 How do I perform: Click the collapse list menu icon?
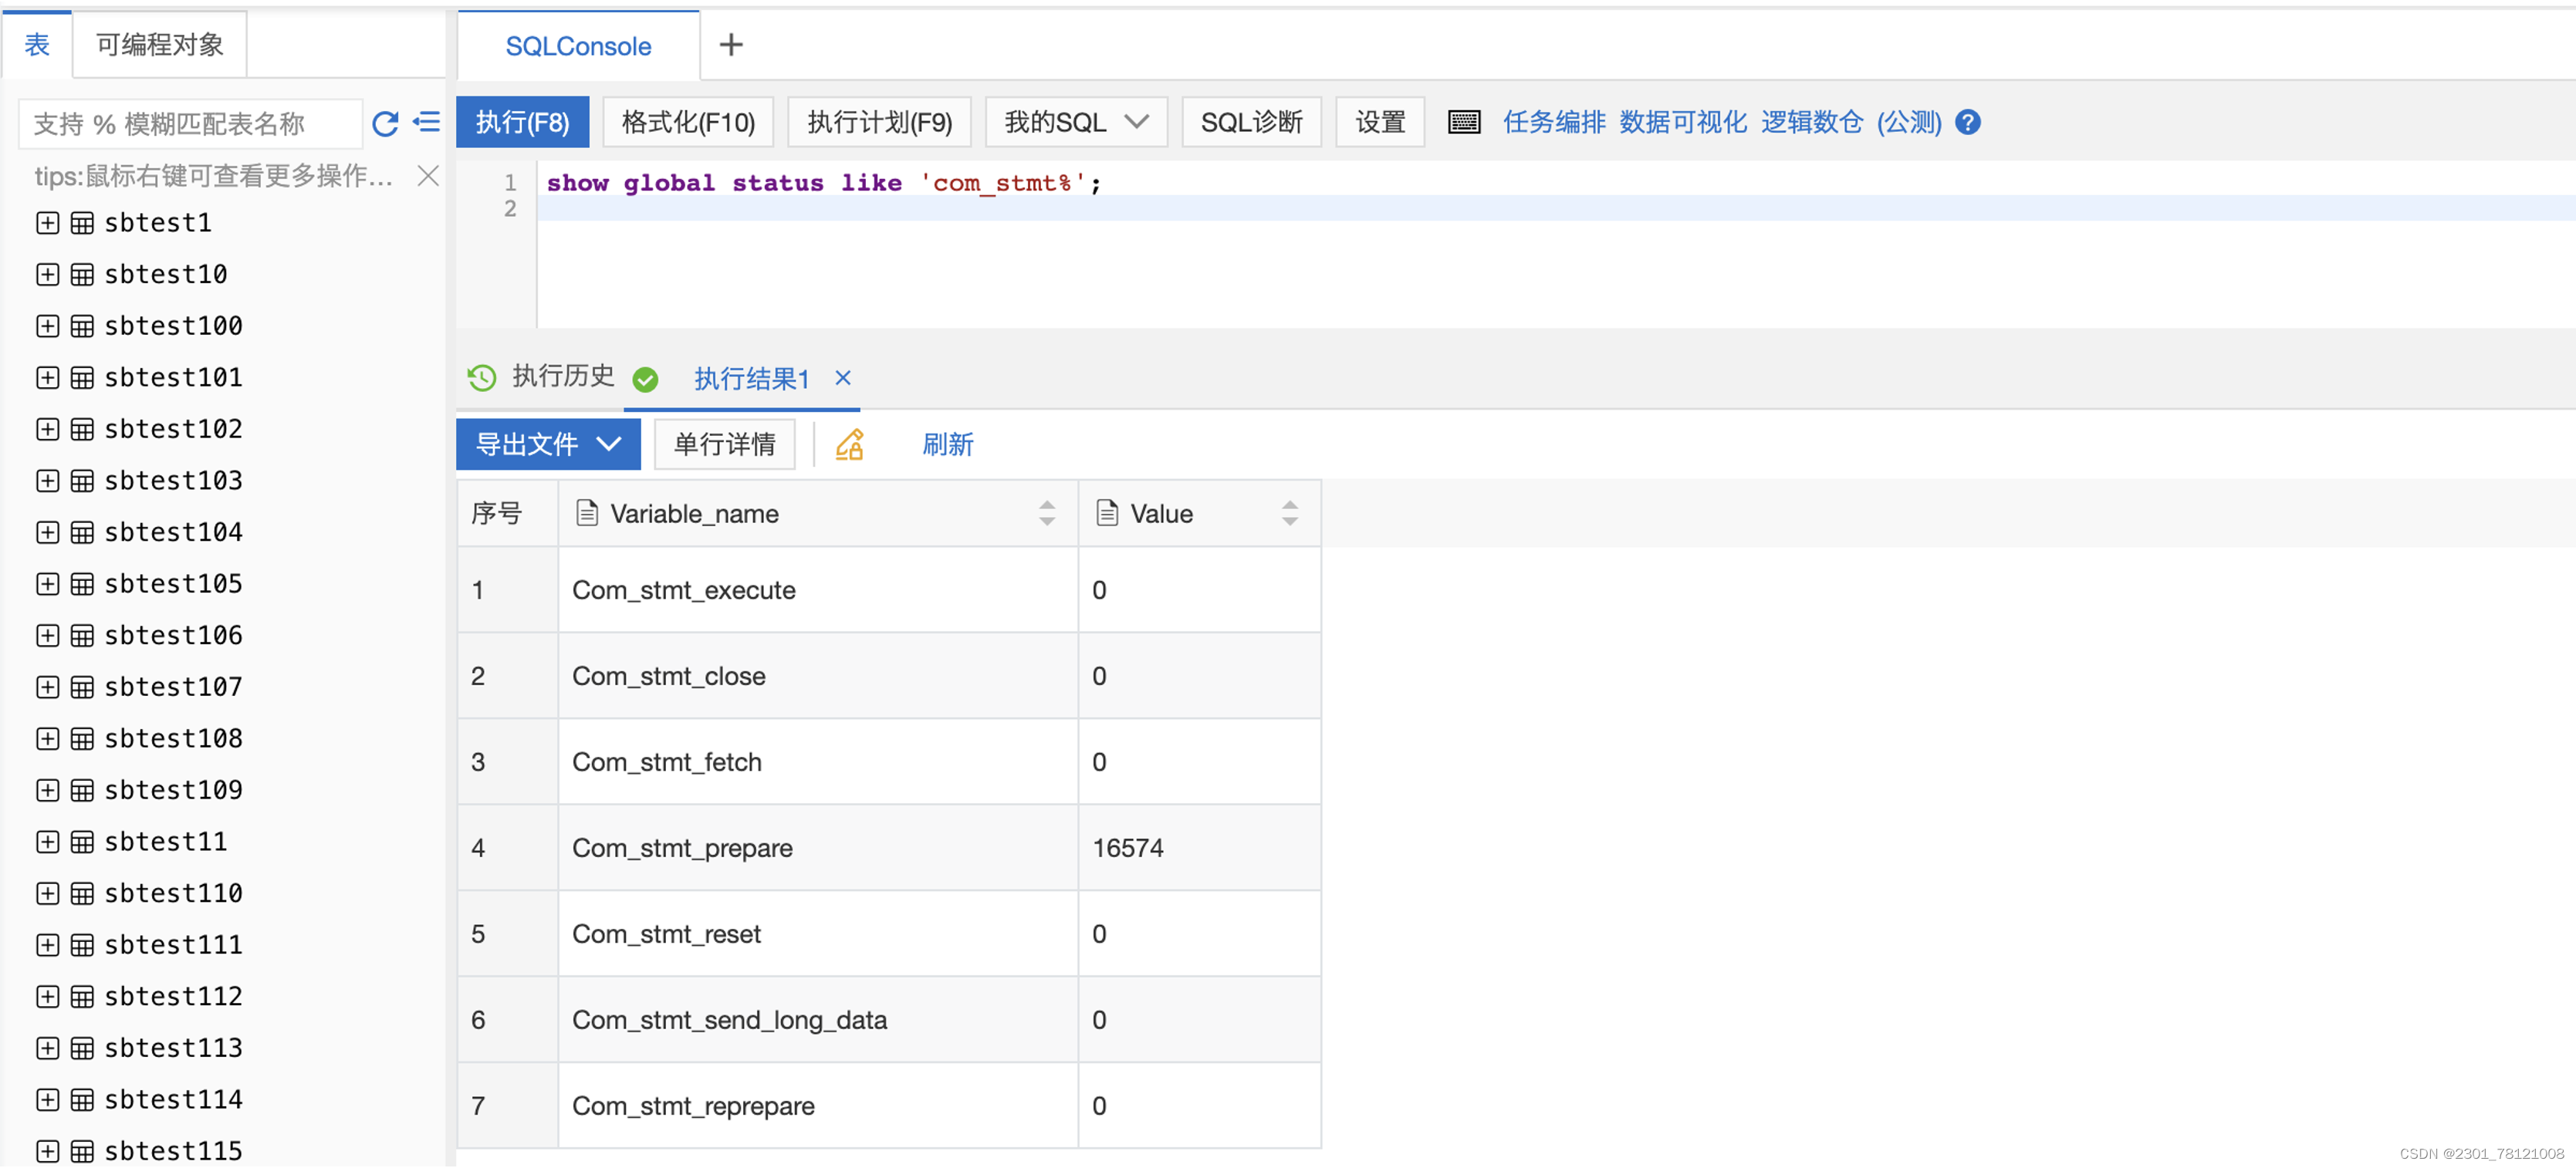427,123
